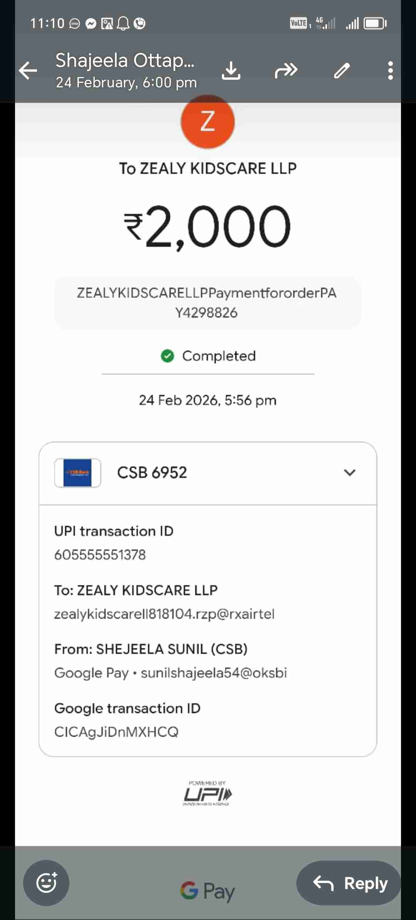Open the three-dot overflow menu
This screenshot has height=920, width=416.
[x=390, y=71]
